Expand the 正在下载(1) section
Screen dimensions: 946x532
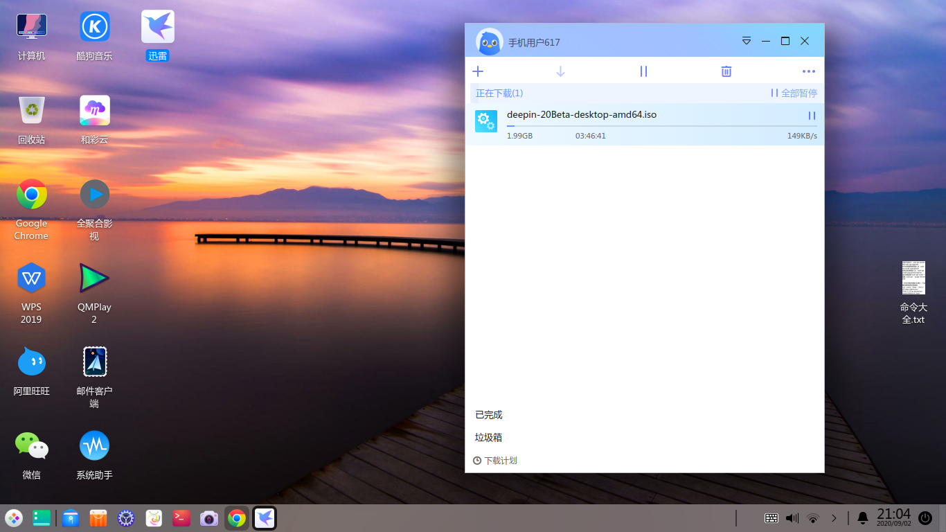499,93
